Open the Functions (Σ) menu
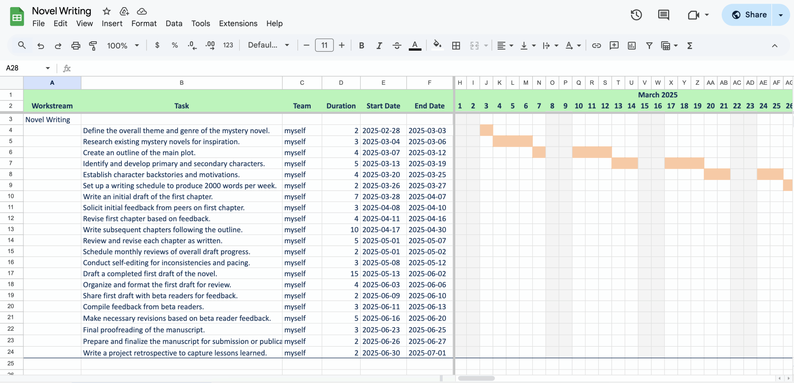 click(x=689, y=46)
